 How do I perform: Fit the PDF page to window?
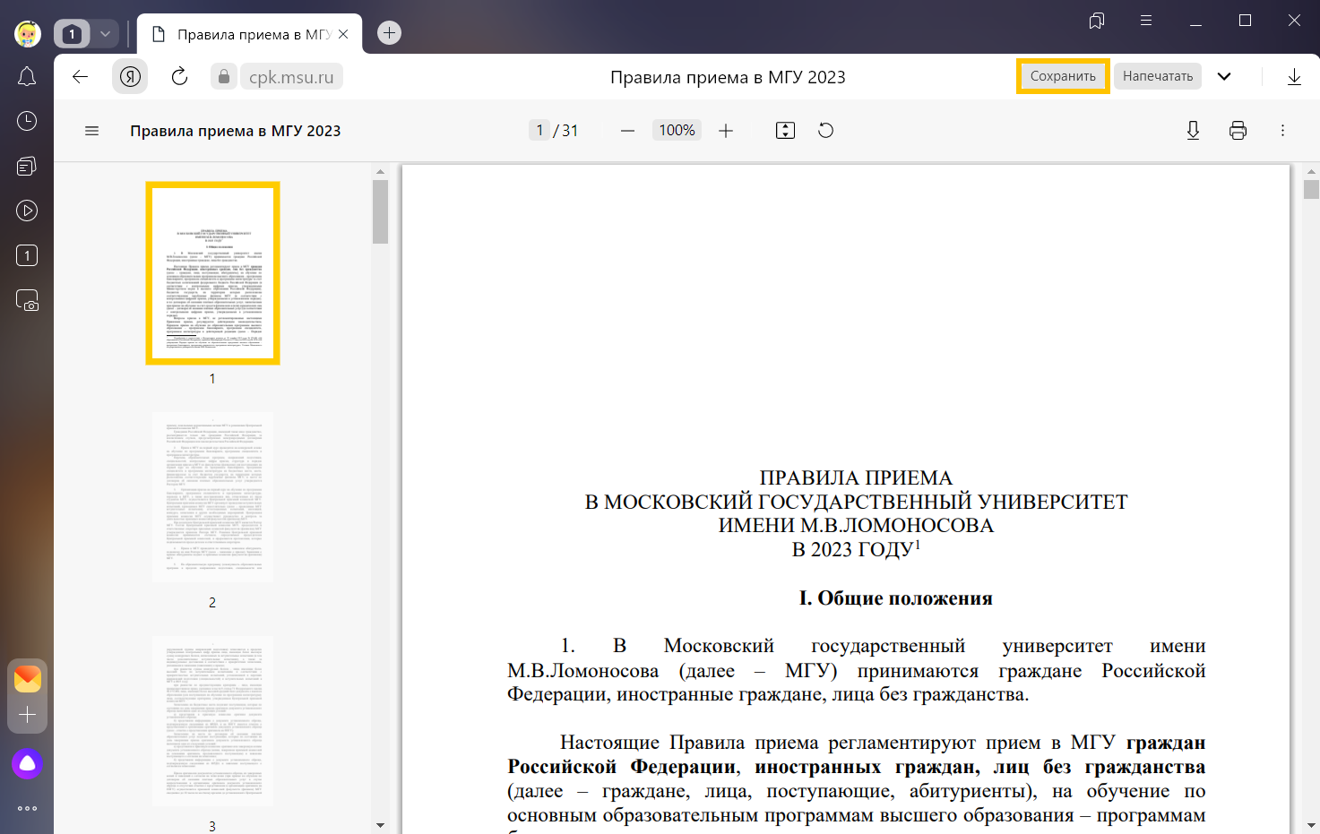coord(785,131)
